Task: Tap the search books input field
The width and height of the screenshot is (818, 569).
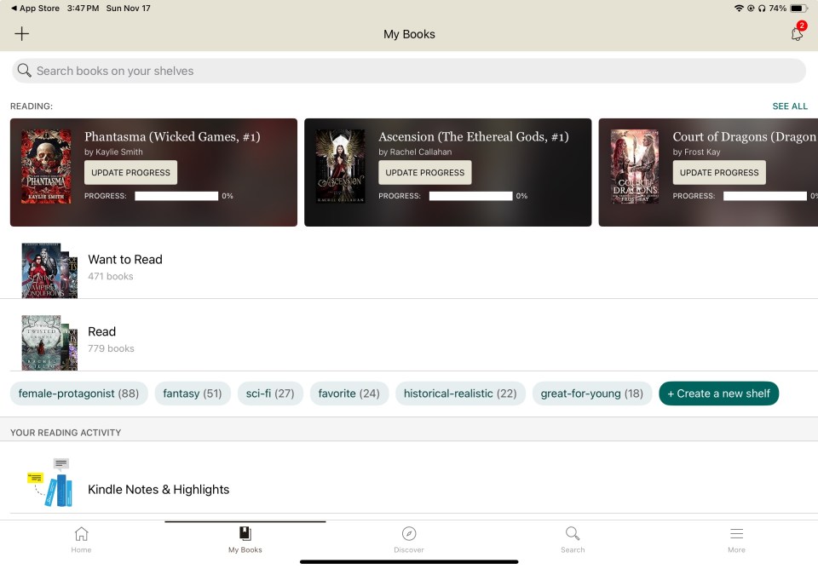Action: (409, 71)
